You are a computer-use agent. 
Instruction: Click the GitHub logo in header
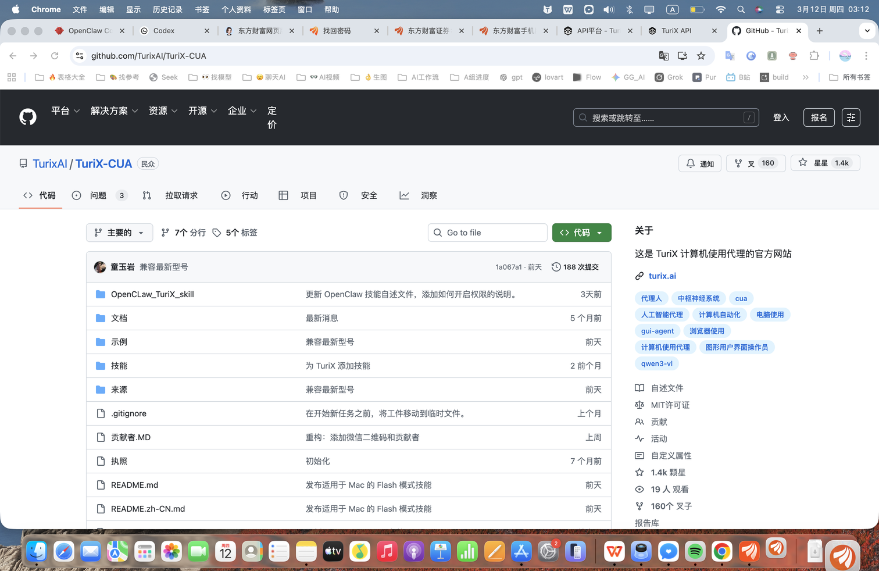pyautogui.click(x=28, y=117)
